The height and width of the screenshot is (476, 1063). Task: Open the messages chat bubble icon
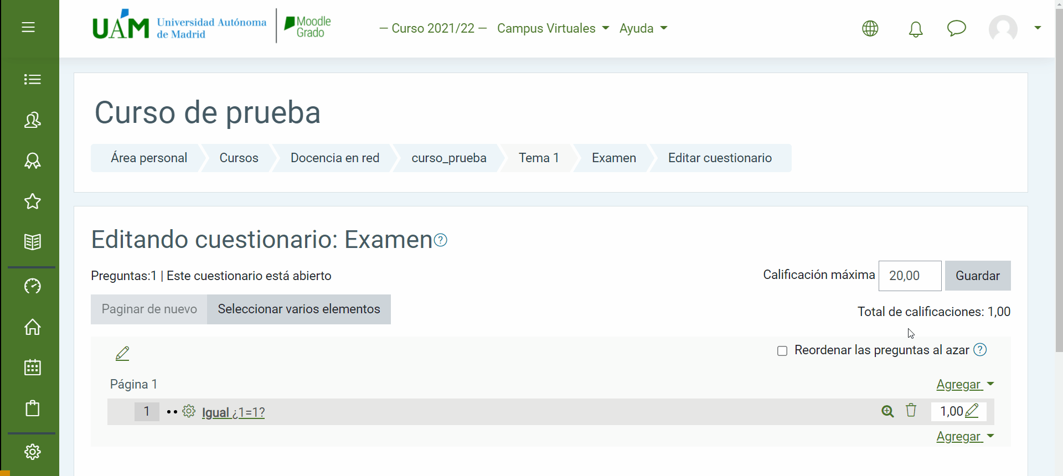click(x=956, y=28)
